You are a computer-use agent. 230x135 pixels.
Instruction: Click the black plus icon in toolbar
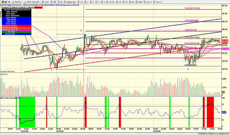pos(9,2)
